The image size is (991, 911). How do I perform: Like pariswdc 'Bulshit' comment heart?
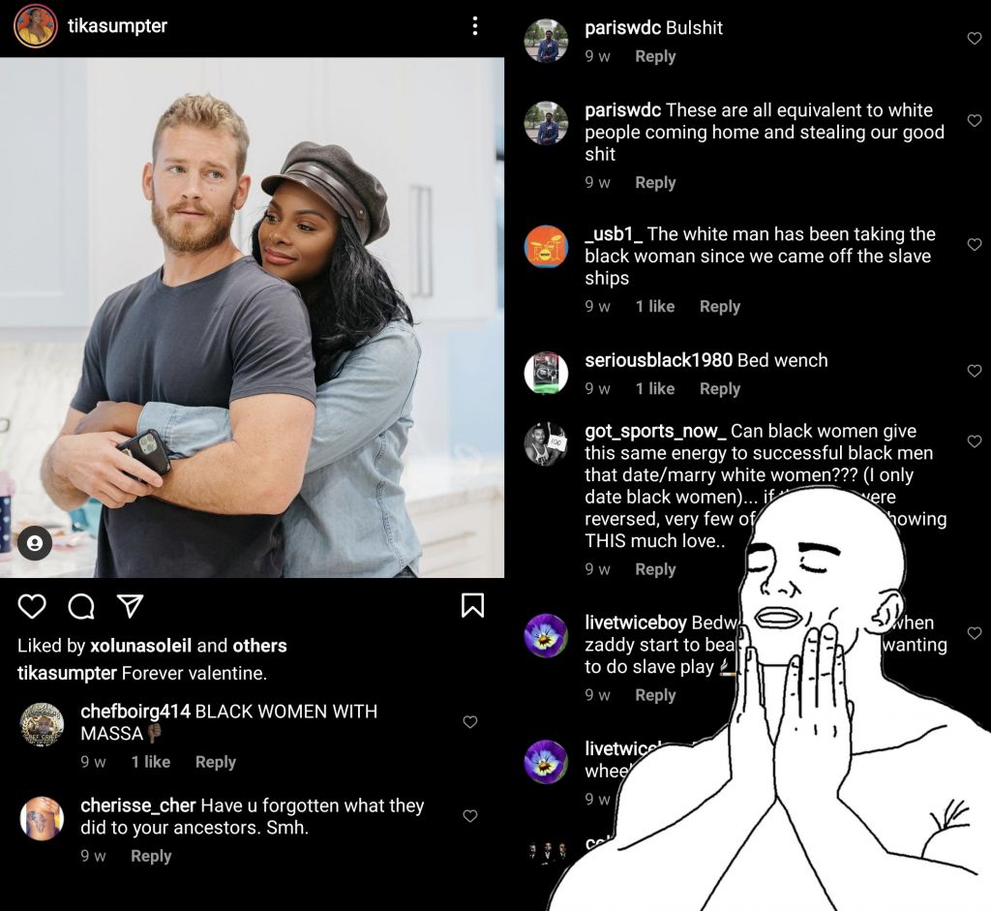(975, 39)
